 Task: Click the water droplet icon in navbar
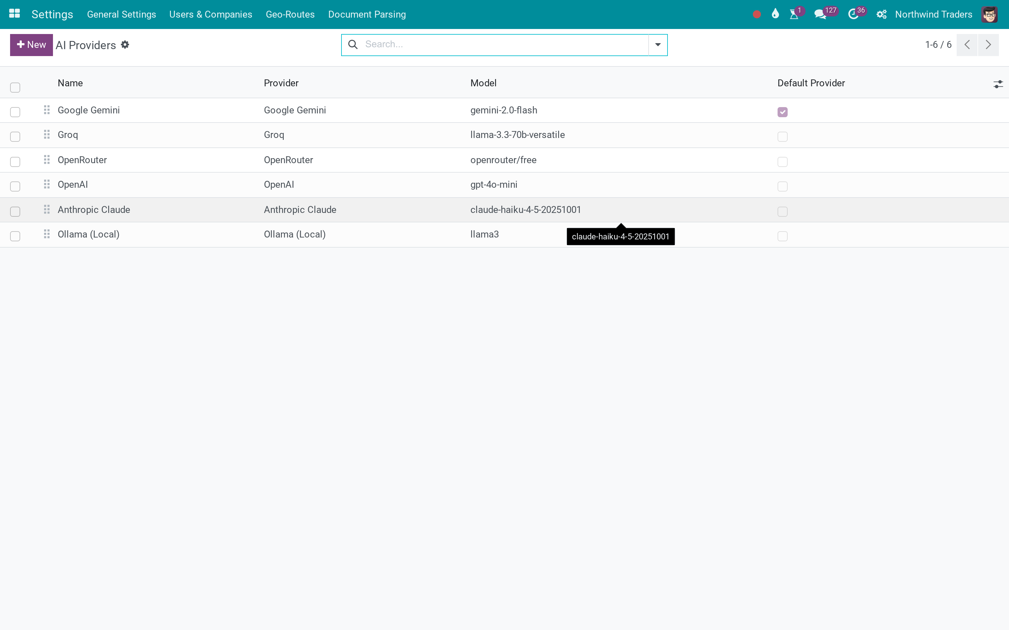775,14
